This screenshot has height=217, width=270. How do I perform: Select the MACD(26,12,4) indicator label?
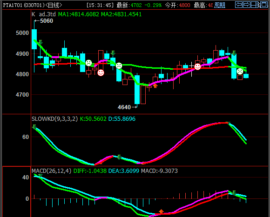pos(51,171)
